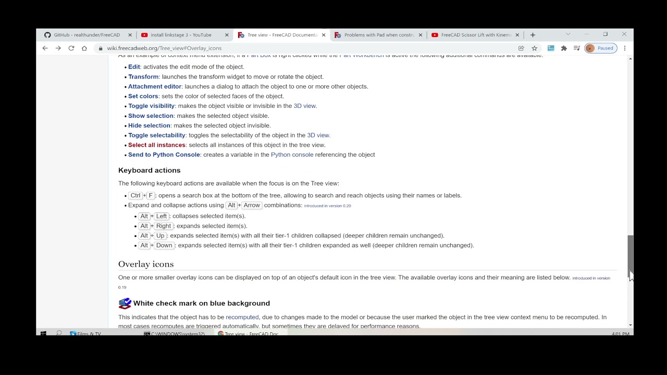Screen dimensions: 667x375
Task: Open the media control icon
Action: point(577,48)
